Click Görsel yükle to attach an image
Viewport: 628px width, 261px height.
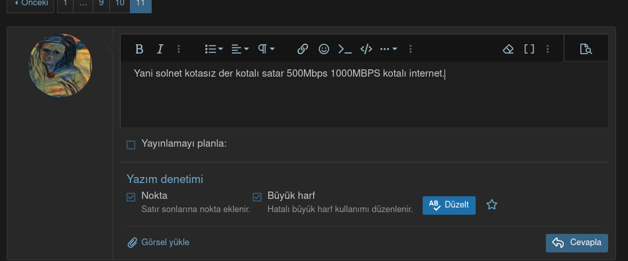pyautogui.click(x=158, y=242)
